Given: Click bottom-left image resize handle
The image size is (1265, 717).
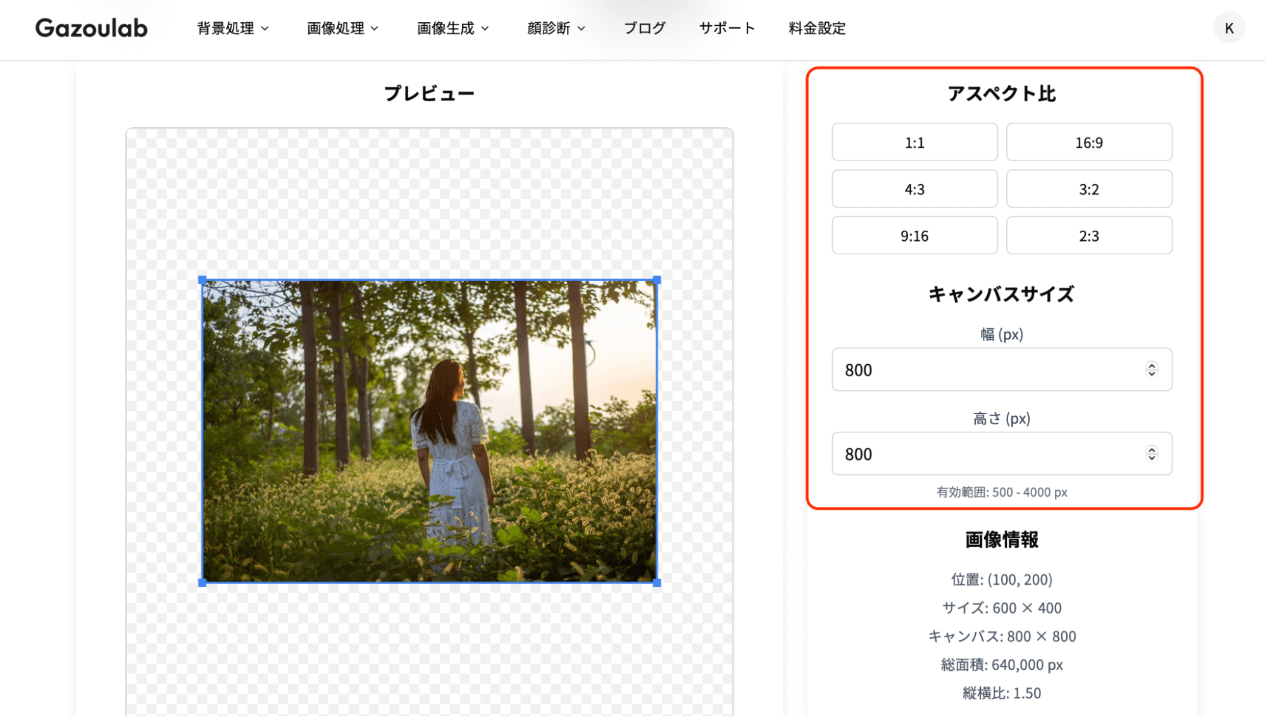Looking at the screenshot, I should [203, 582].
